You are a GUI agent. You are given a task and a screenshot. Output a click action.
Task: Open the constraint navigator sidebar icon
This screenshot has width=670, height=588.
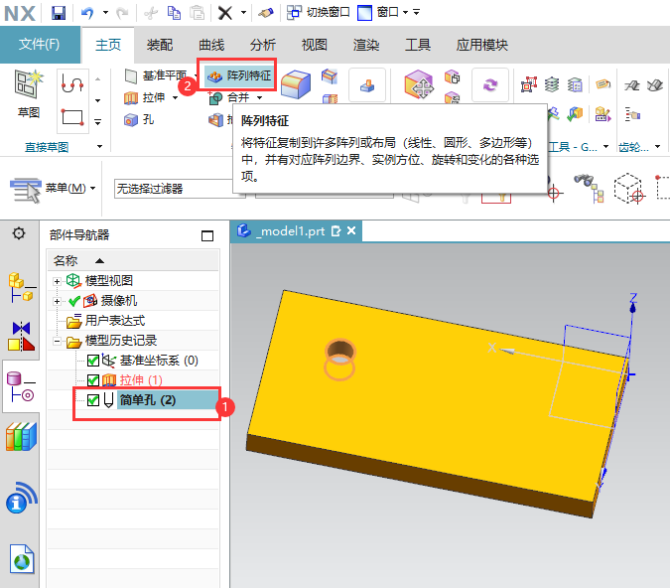[x=21, y=337]
